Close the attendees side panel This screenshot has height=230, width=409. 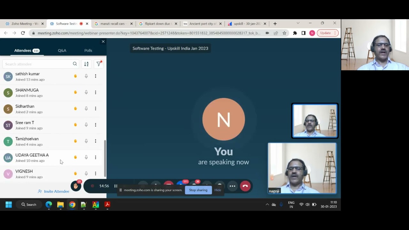click(103, 42)
